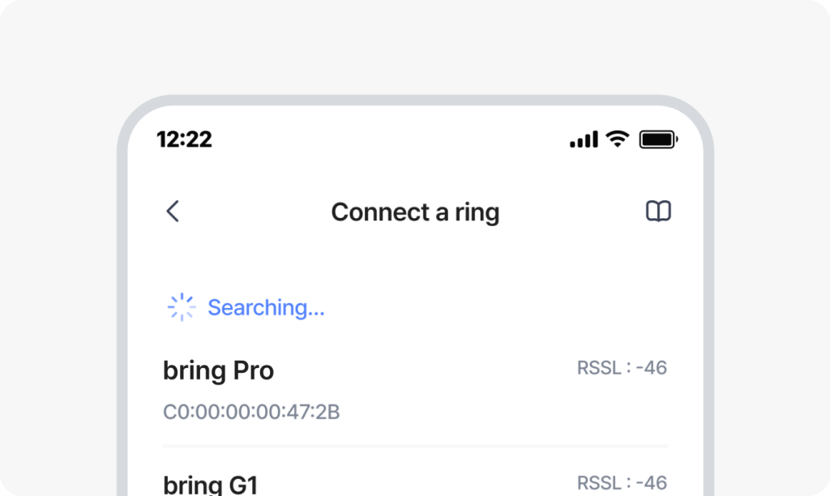Select the bring G1 device name
Image resolution: width=830 pixels, height=496 pixels.
pyautogui.click(x=211, y=485)
